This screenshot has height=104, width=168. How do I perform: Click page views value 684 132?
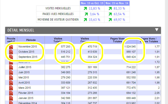[x=131, y=93]
